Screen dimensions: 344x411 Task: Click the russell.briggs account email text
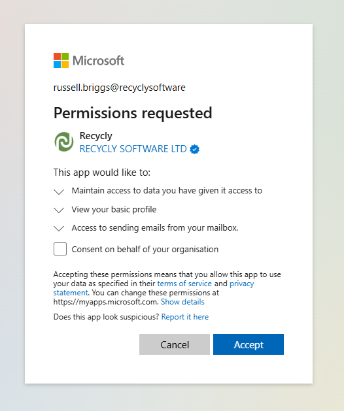pyautogui.click(x=120, y=88)
